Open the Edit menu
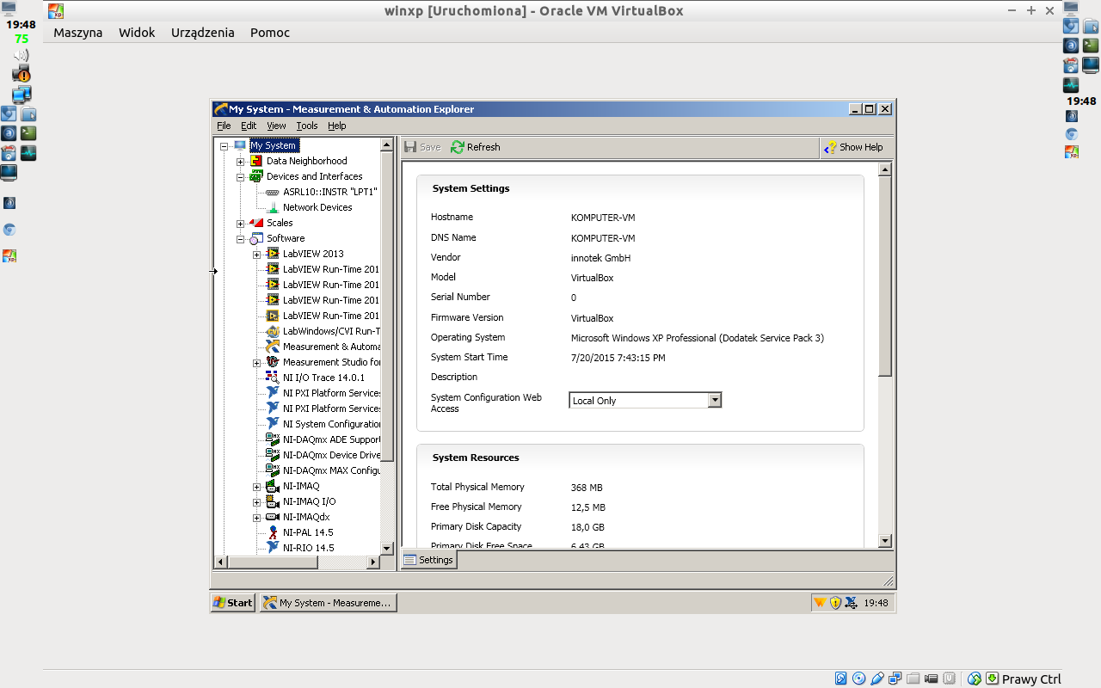 (249, 126)
